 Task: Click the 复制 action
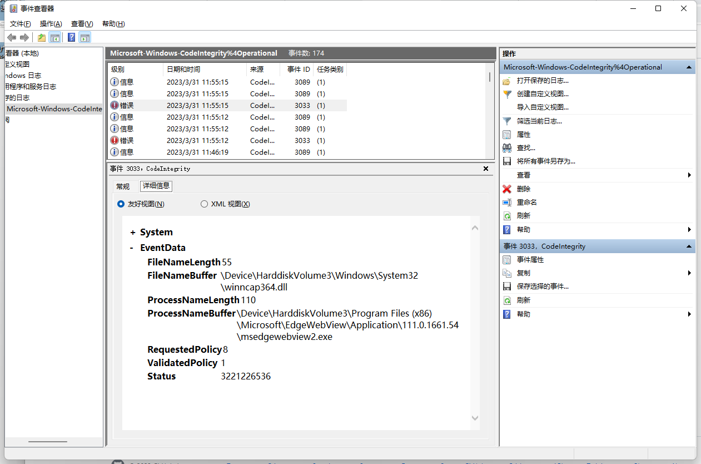click(524, 273)
